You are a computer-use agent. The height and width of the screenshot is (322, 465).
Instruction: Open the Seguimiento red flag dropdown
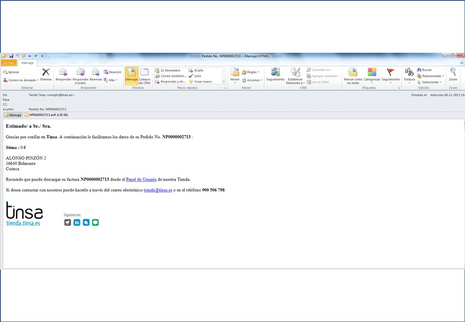pyautogui.click(x=391, y=76)
